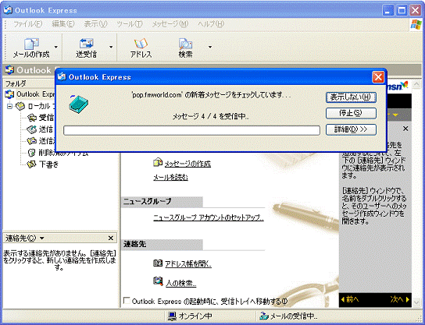Open the ファイル(F) menu
The image size is (425, 325).
pos(28,24)
